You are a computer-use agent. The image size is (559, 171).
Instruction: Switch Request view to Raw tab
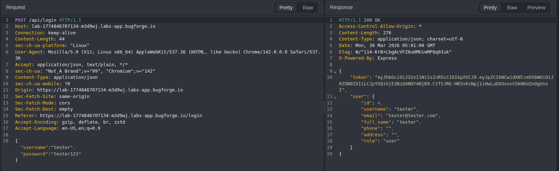pos(308,8)
